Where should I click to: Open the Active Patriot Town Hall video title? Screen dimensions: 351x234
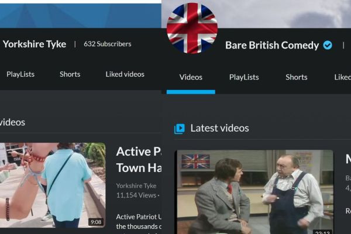[x=139, y=160]
